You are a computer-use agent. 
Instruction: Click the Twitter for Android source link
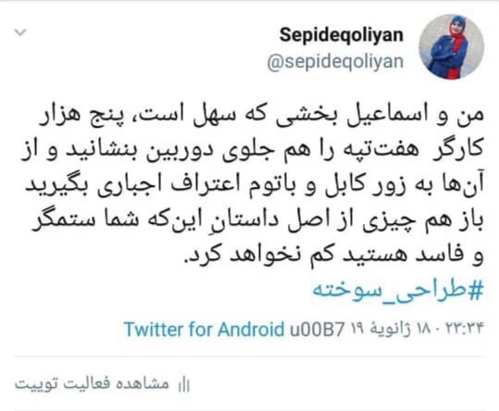pos(204,330)
